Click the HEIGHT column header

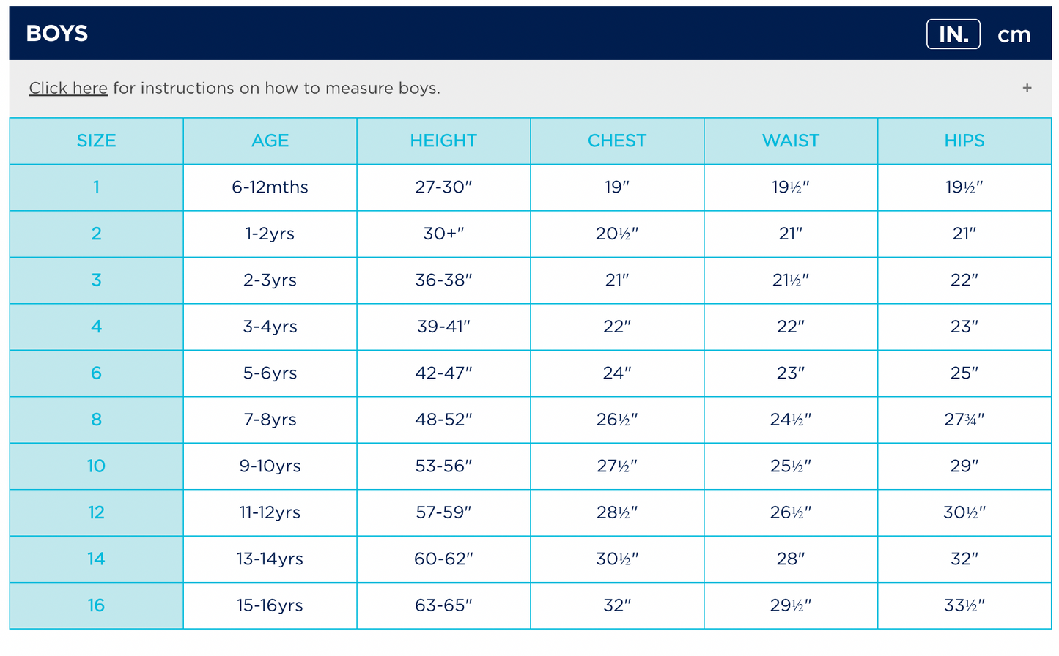(443, 141)
